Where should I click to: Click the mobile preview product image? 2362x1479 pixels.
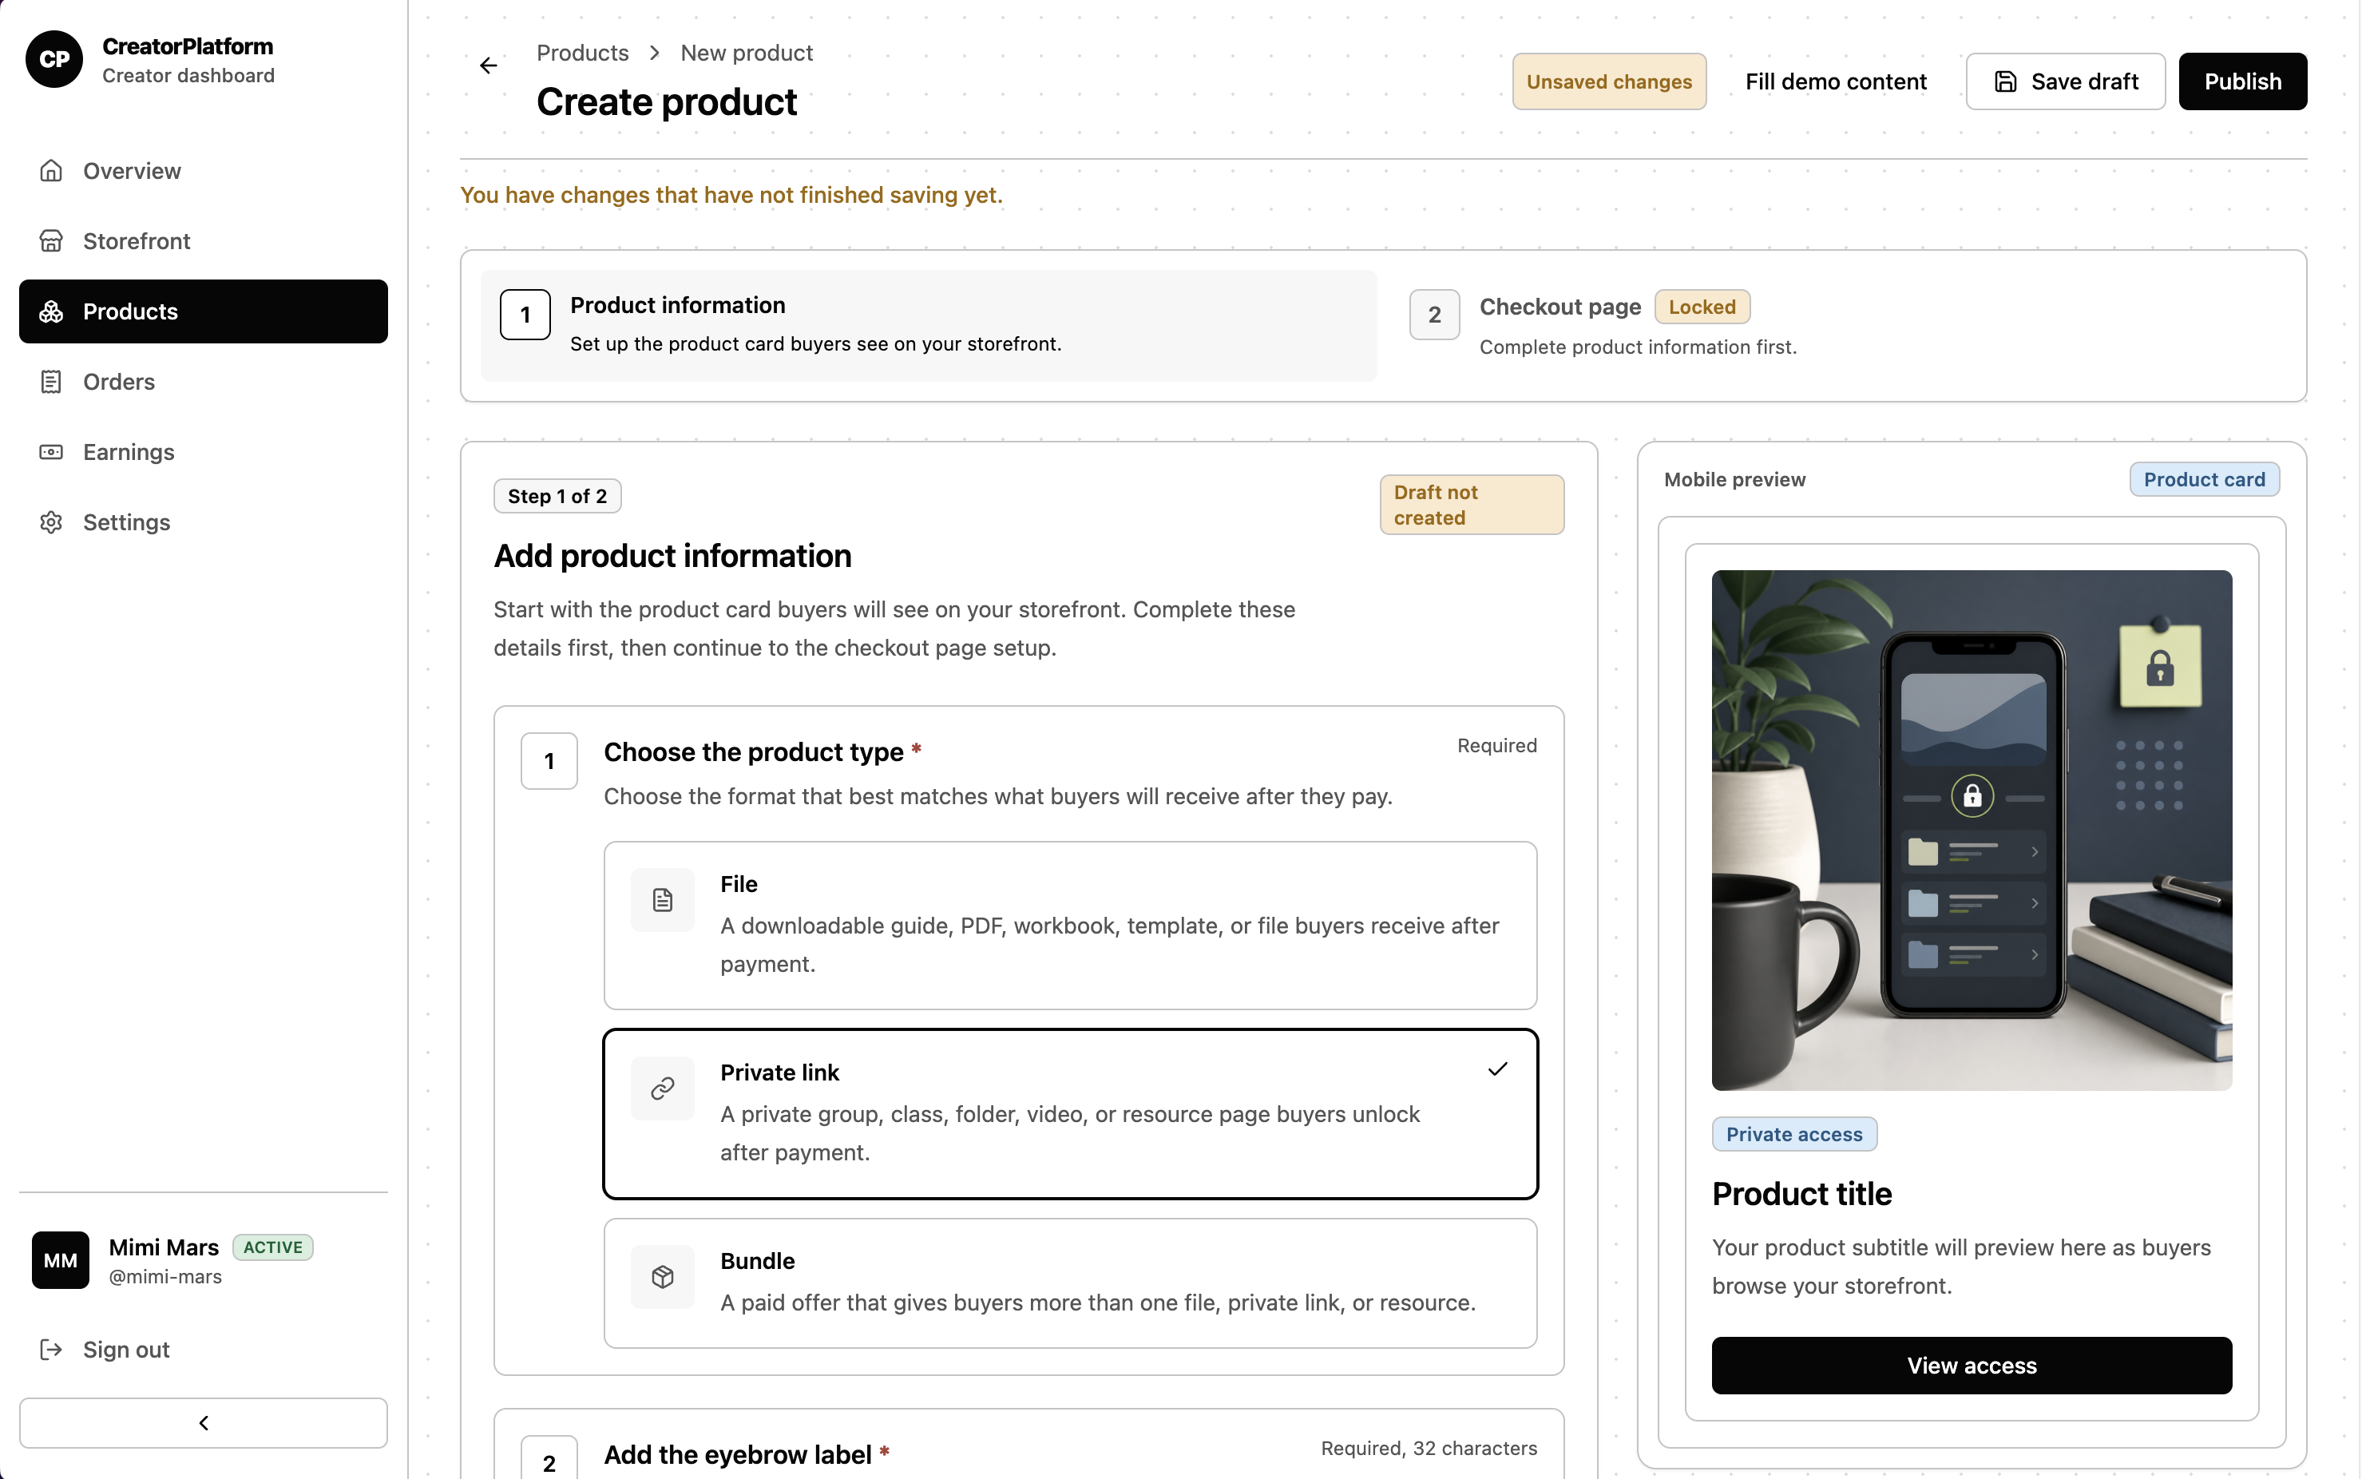(x=1971, y=831)
